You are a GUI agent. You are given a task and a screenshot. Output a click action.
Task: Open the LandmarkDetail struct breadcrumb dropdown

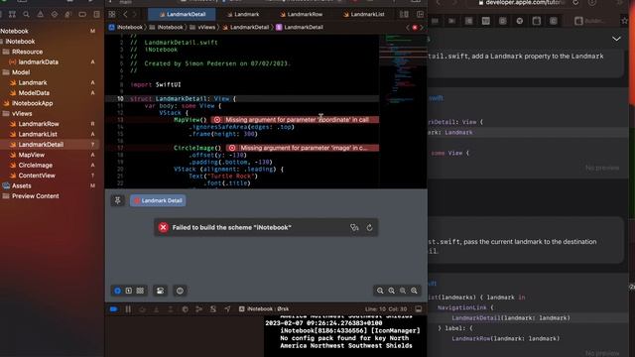coord(300,27)
